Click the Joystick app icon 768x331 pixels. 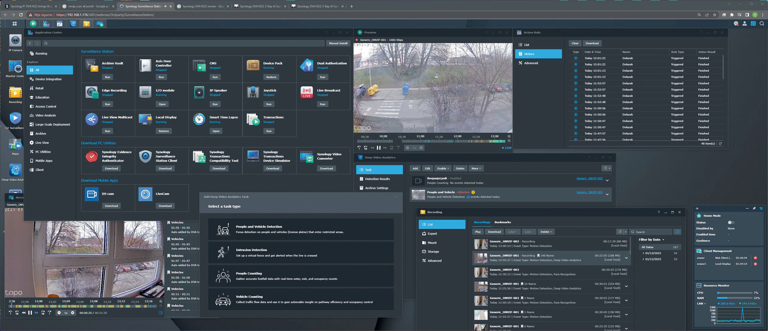pyautogui.click(x=253, y=92)
